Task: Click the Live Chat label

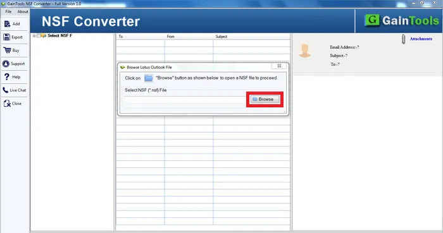Action: point(18,90)
